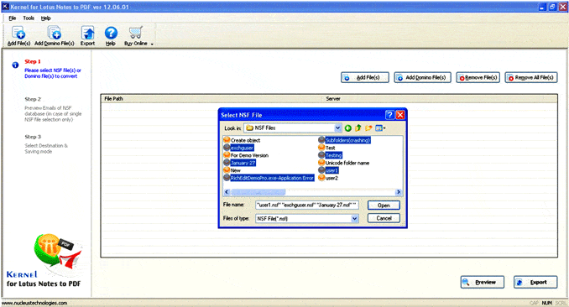Click the user2 file icon
This screenshot has width=569, height=307.
click(321, 178)
